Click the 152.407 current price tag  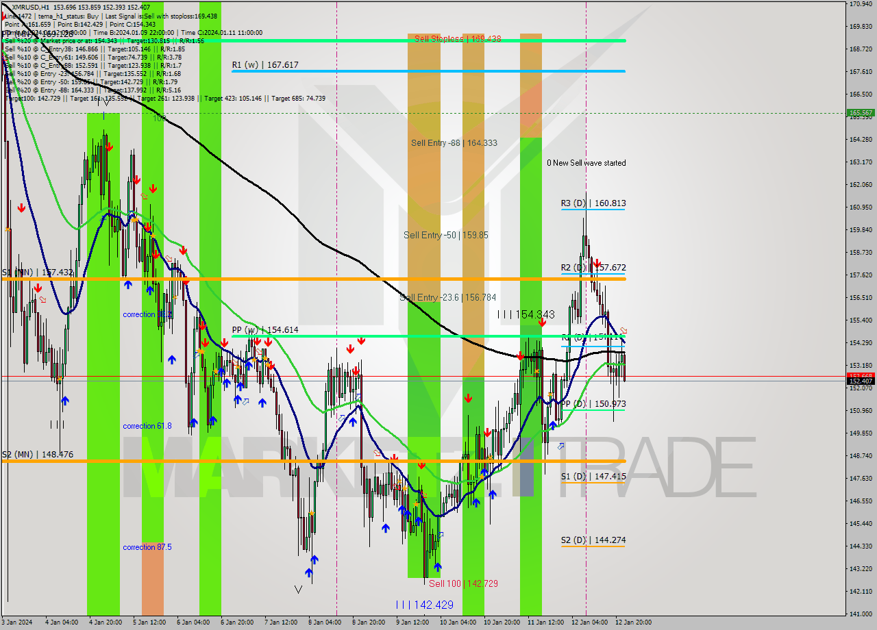click(861, 381)
